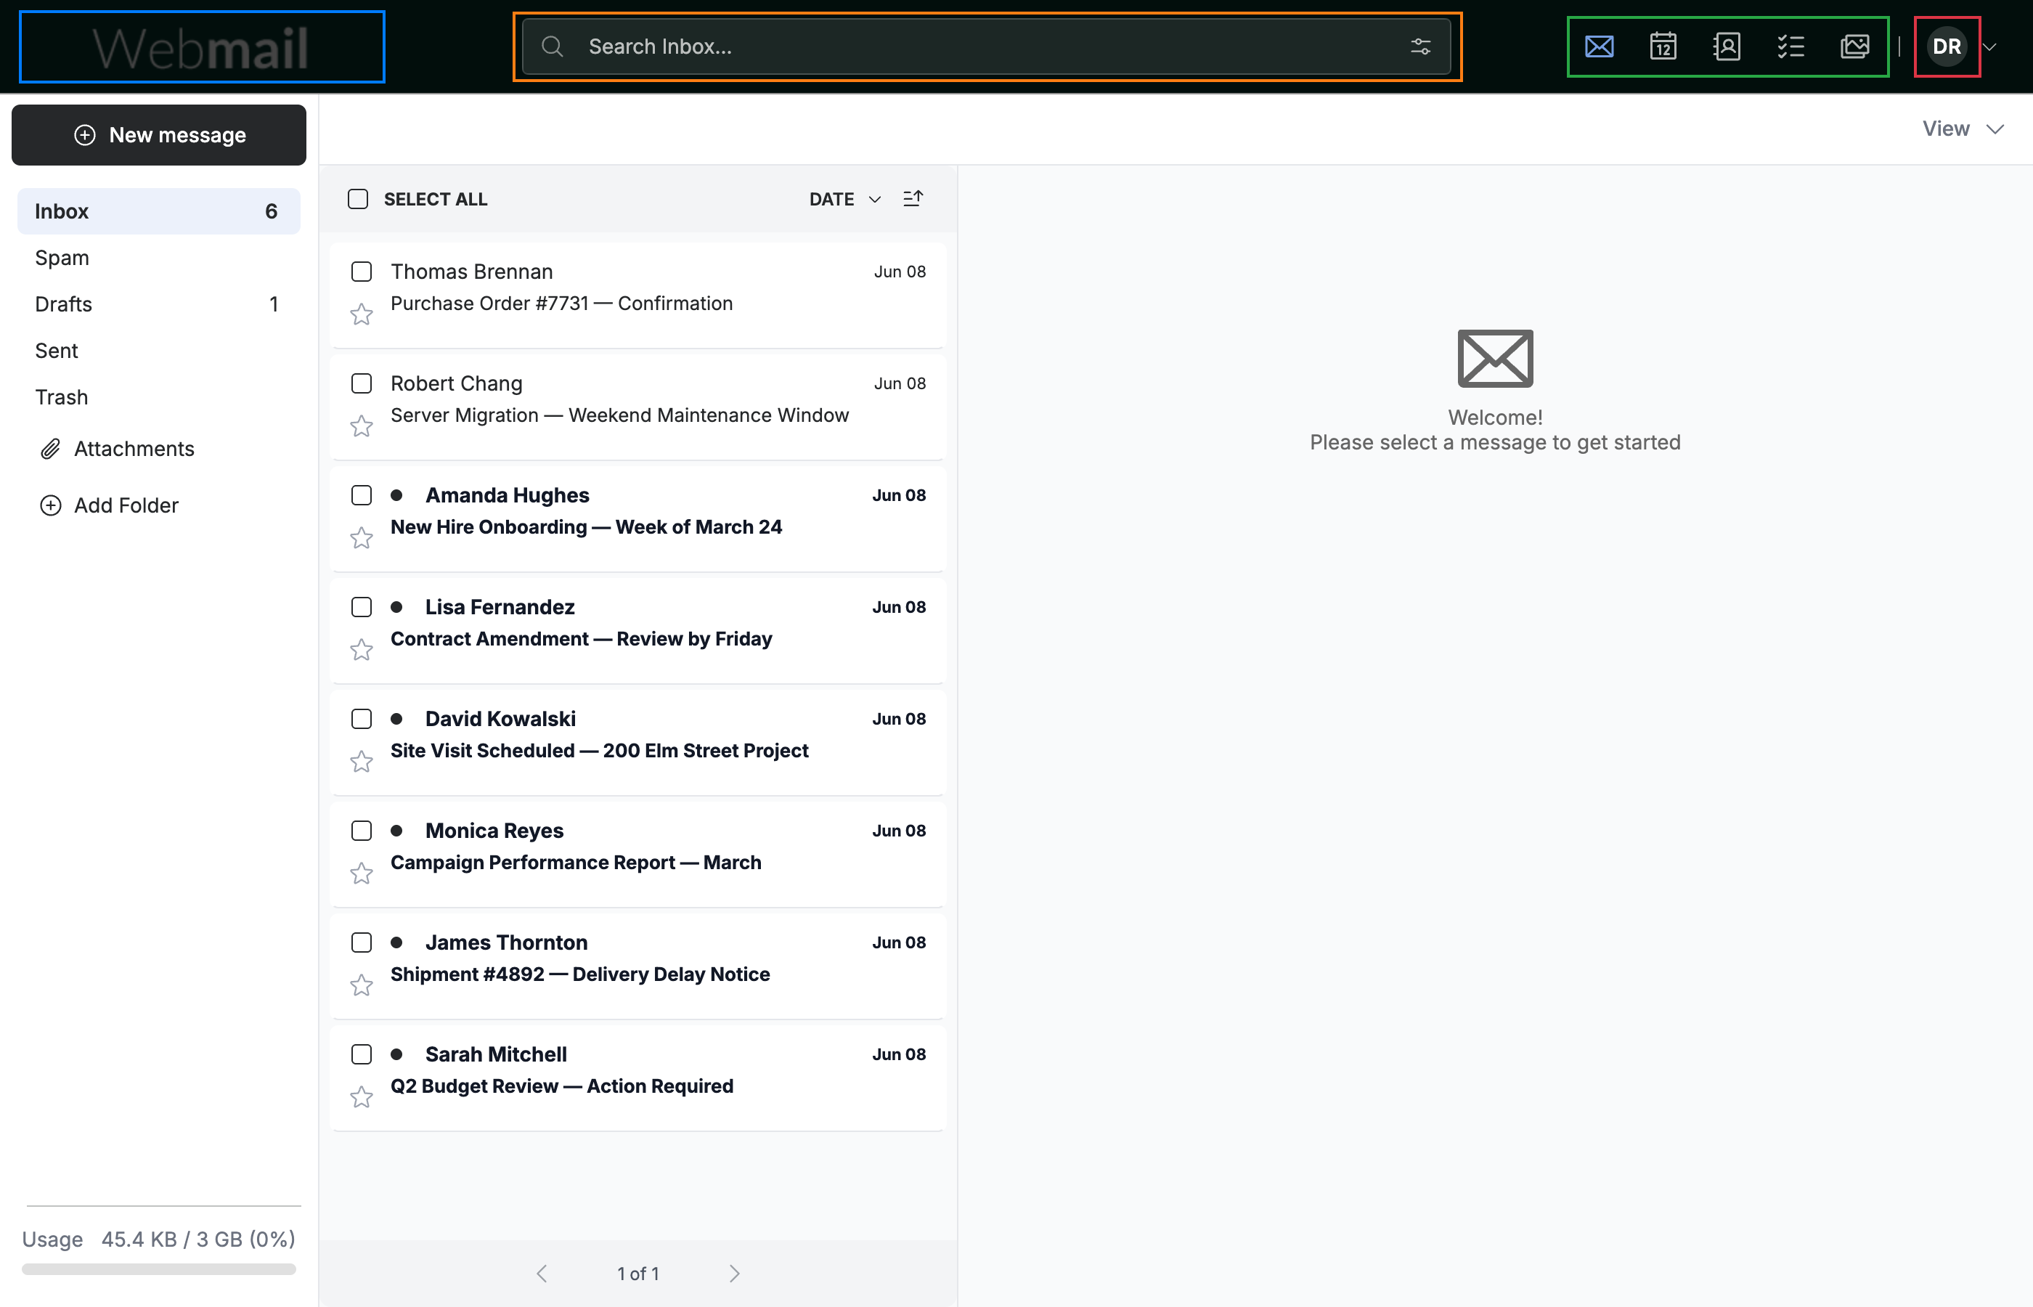The width and height of the screenshot is (2033, 1307).
Task: Open the Calendar icon in header
Action: (1663, 46)
